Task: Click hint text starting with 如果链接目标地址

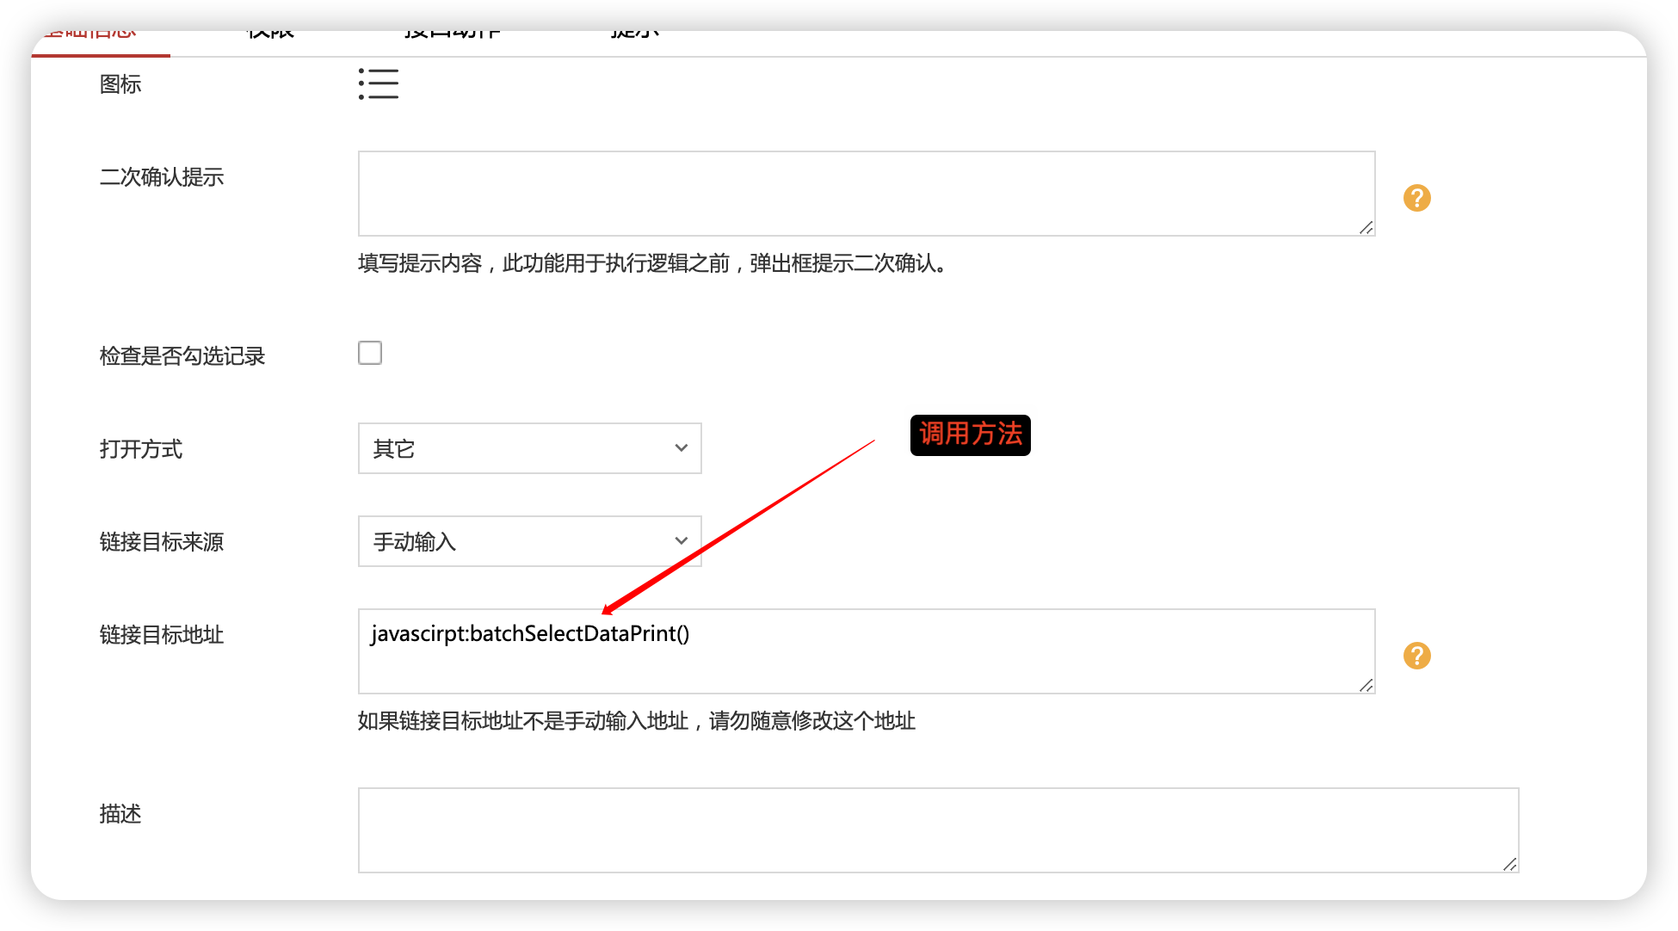Action: point(637,721)
